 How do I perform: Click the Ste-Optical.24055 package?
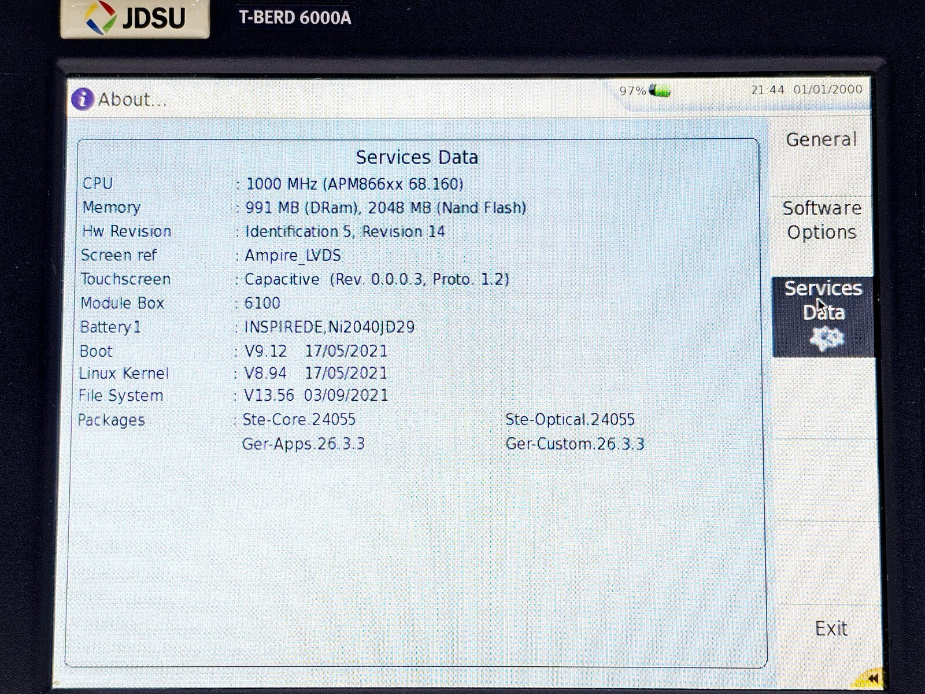[569, 420]
